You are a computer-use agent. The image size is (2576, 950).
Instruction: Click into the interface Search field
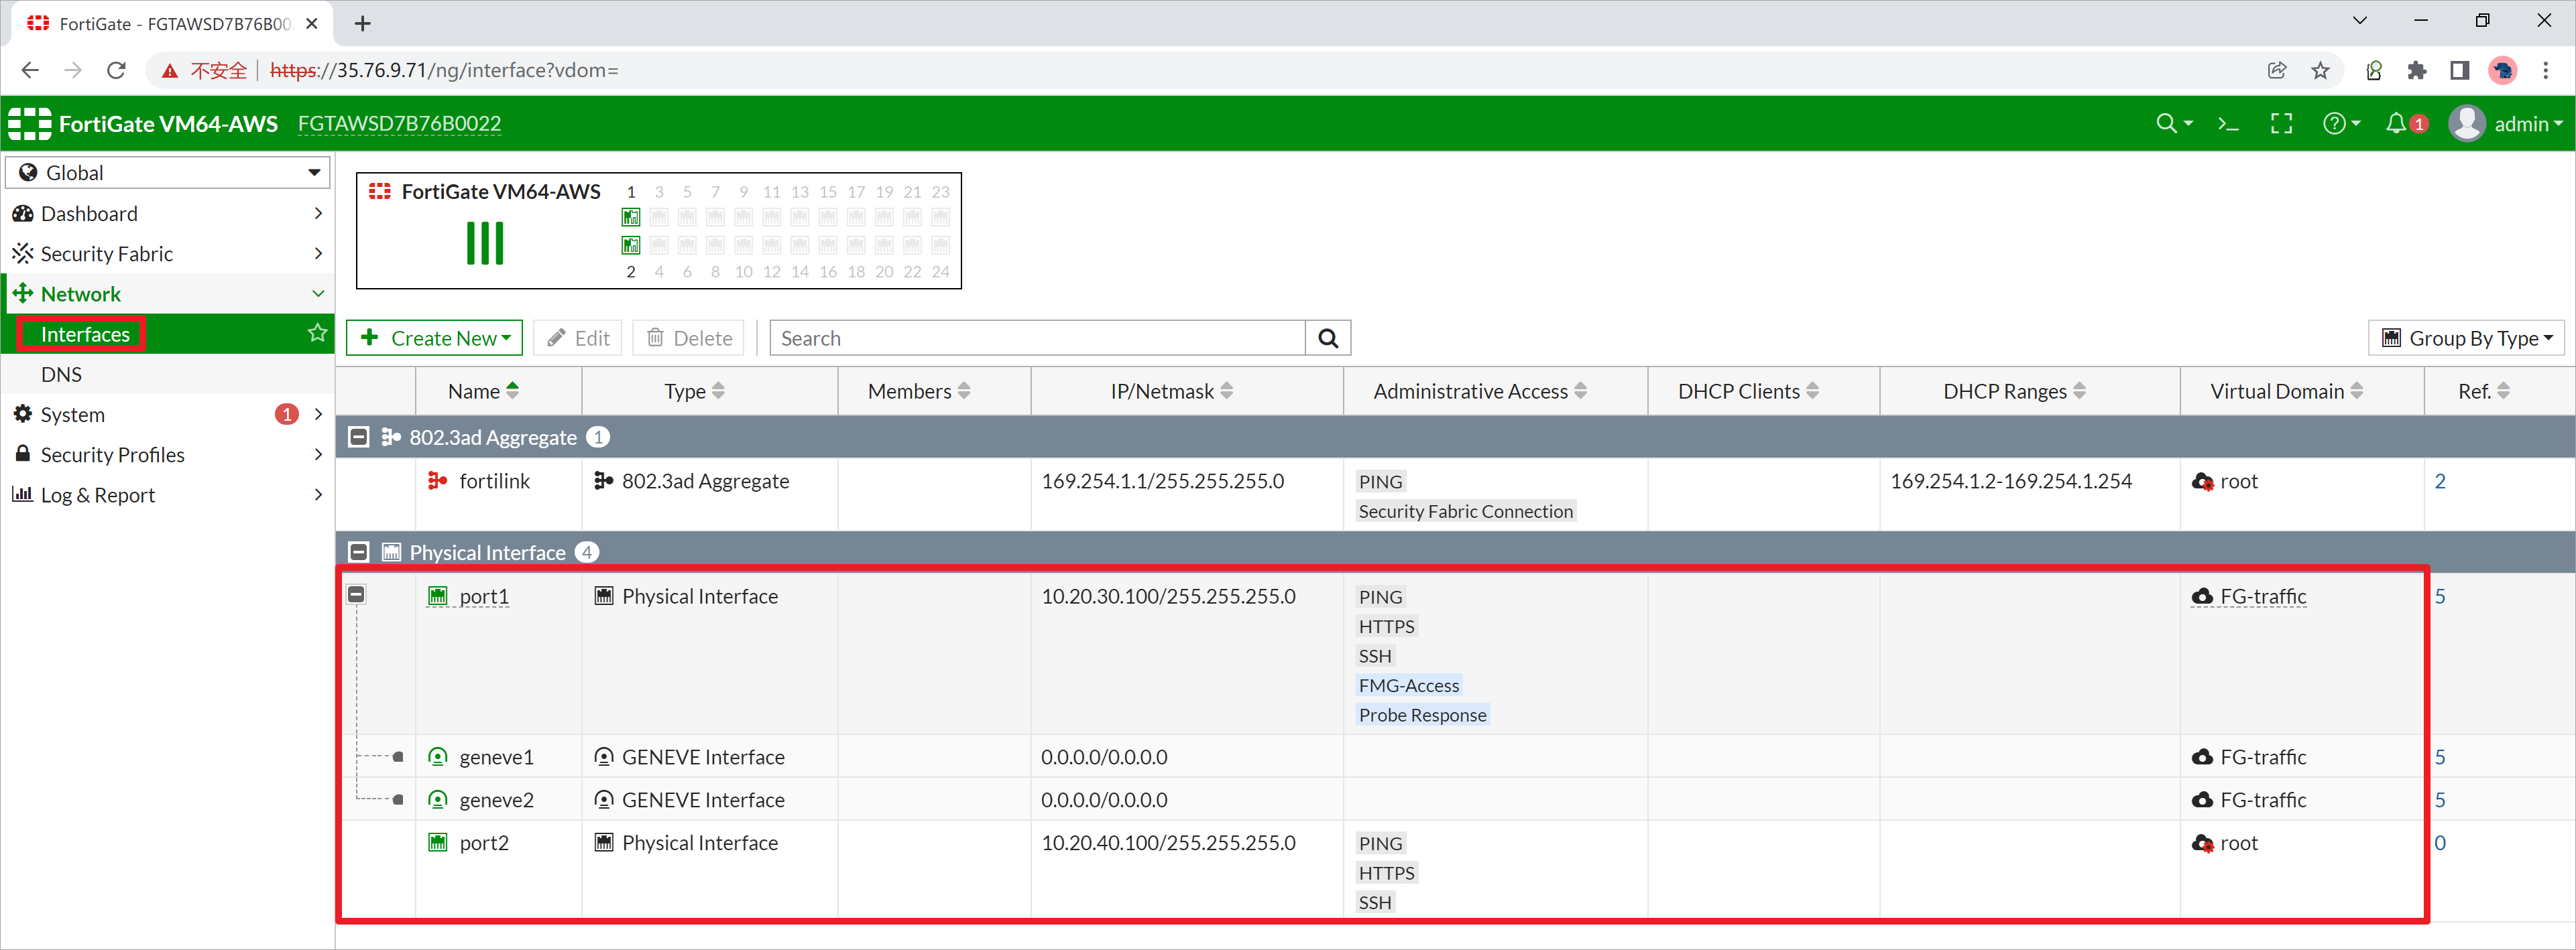(x=1037, y=338)
